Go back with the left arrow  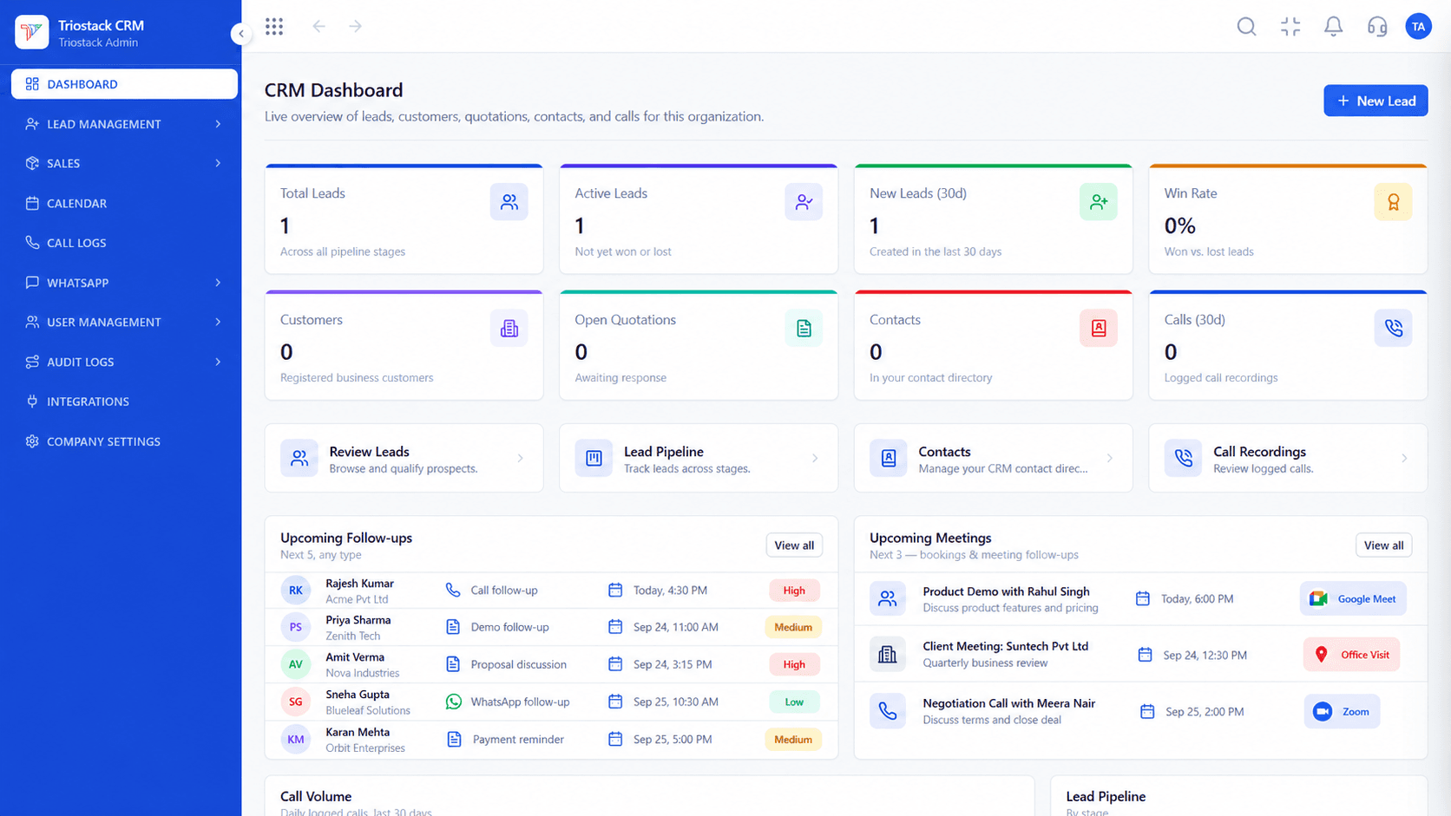click(318, 27)
